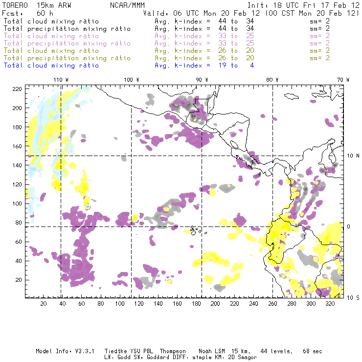
Task: Click 'Model Info: V3.3.1' footer text
Action: click(65, 351)
